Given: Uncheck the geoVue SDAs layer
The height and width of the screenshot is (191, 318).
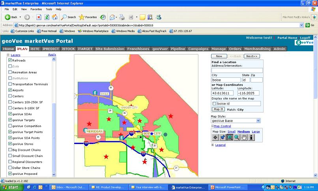Looking at the screenshot, I should point(10,114).
